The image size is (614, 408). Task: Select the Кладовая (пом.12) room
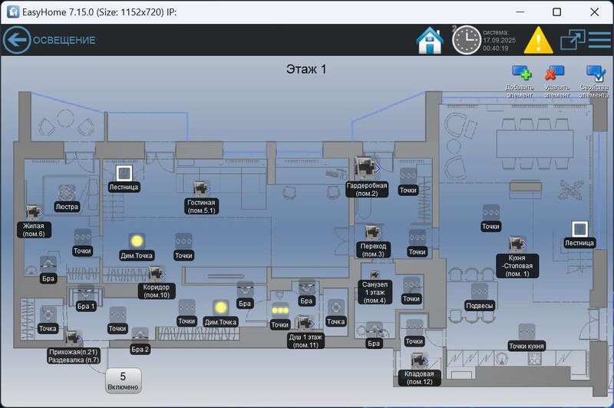click(418, 360)
